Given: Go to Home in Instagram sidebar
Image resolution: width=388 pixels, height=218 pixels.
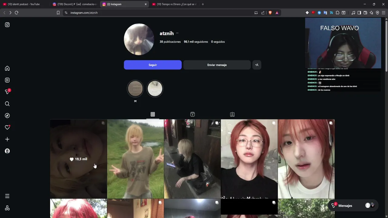Looking at the screenshot, I should click(7, 68).
